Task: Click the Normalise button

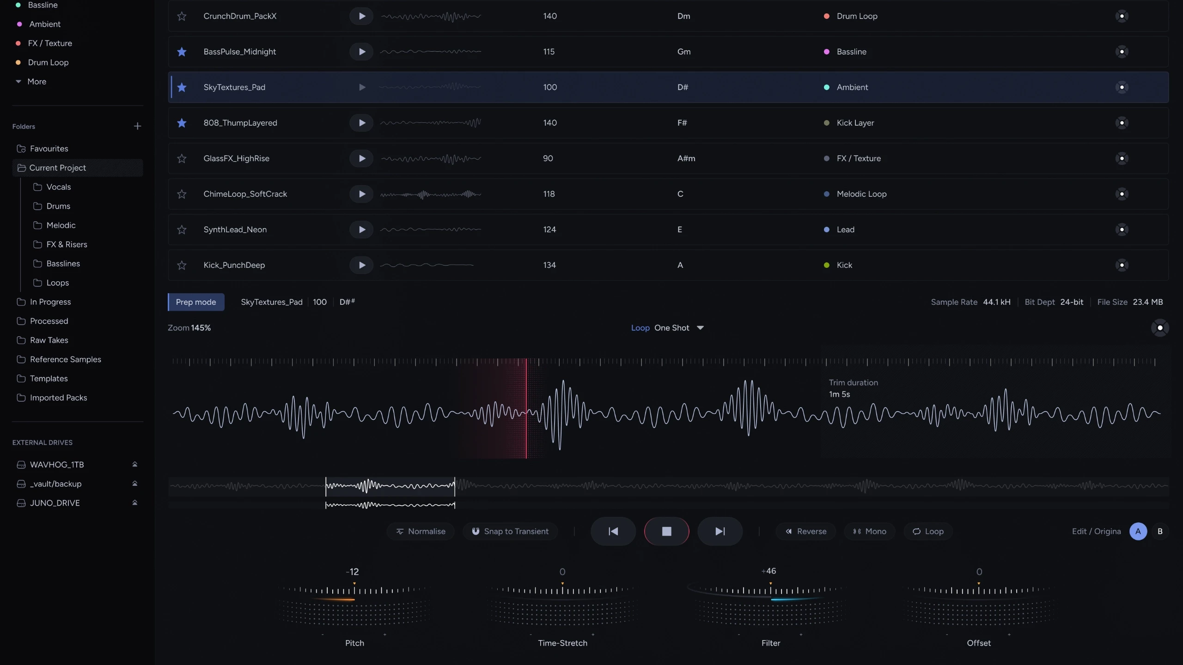Action: click(x=421, y=532)
